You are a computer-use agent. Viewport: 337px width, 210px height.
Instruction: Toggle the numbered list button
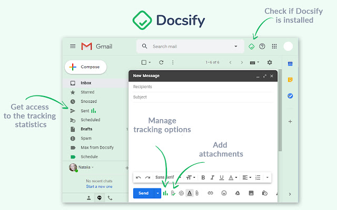tap(257, 177)
